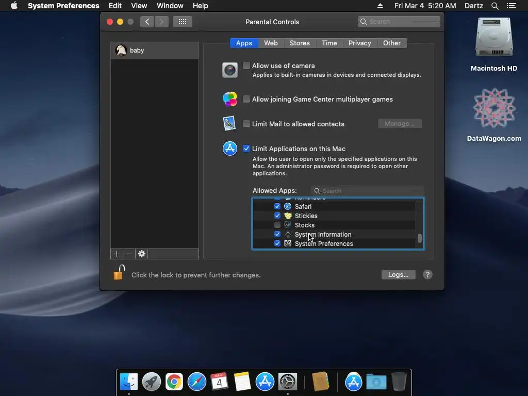Switch to the Web tab
Viewport: 528px width, 396px height.
point(271,43)
